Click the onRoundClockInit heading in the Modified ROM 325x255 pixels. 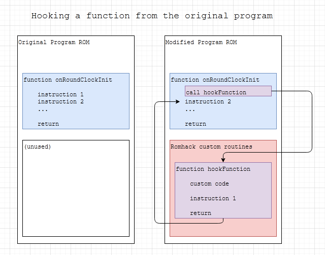tap(215, 80)
